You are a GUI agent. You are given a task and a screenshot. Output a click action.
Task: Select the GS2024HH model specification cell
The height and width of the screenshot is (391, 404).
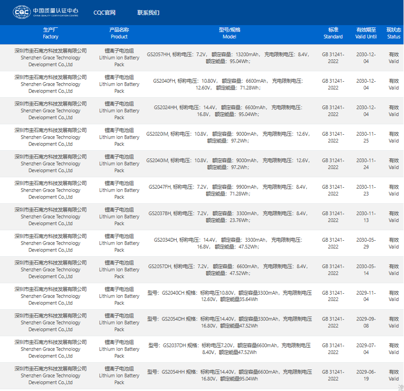229,111
